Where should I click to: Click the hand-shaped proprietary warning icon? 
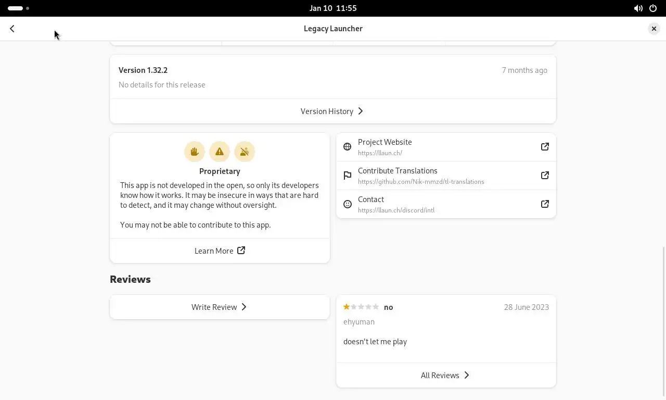[x=195, y=152]
